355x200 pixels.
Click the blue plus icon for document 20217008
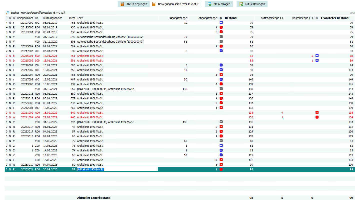tap(221, 79)
